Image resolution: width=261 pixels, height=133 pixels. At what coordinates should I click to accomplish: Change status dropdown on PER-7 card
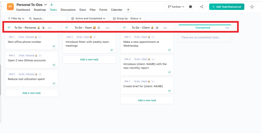(144, 81)
